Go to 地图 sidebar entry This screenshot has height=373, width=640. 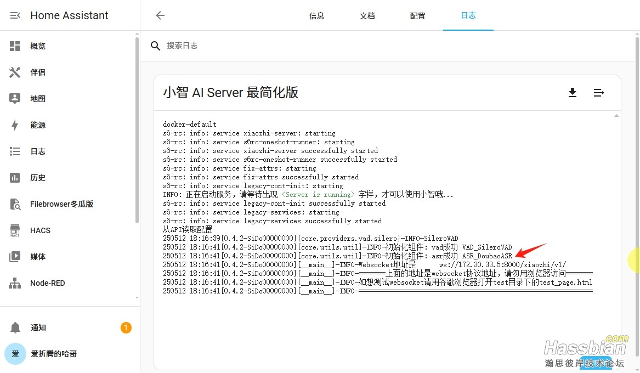(x=68, y=98)
